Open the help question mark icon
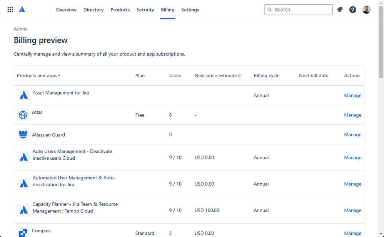This screenshot has width=384, height=237. pos(352,10)
